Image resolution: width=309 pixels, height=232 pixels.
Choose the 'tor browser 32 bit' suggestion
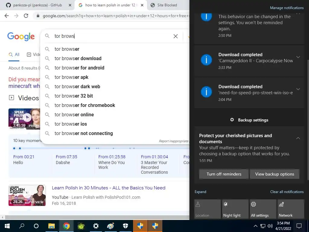[114, 96]
